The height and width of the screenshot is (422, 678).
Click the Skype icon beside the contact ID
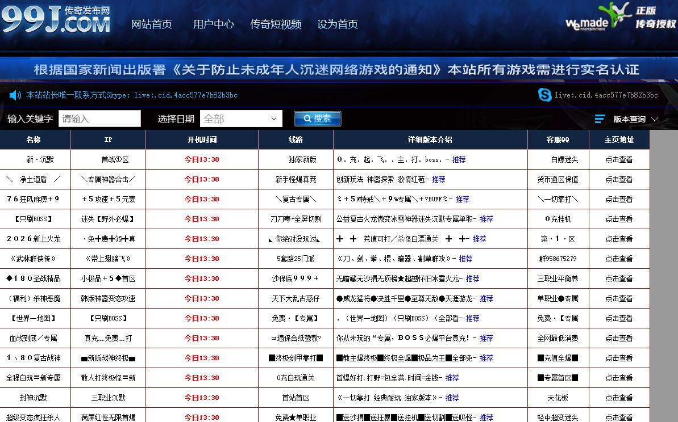(544, 95)
